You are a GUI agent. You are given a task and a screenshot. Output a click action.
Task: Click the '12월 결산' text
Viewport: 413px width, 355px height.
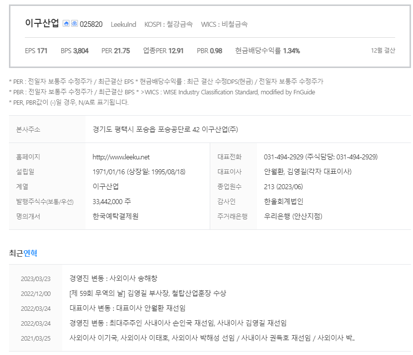point(383,51)
